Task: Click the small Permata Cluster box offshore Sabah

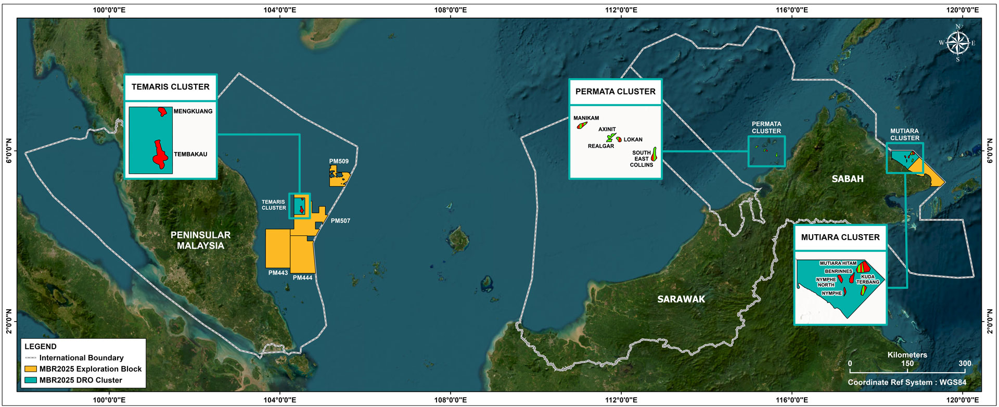Action: [766, 151]
